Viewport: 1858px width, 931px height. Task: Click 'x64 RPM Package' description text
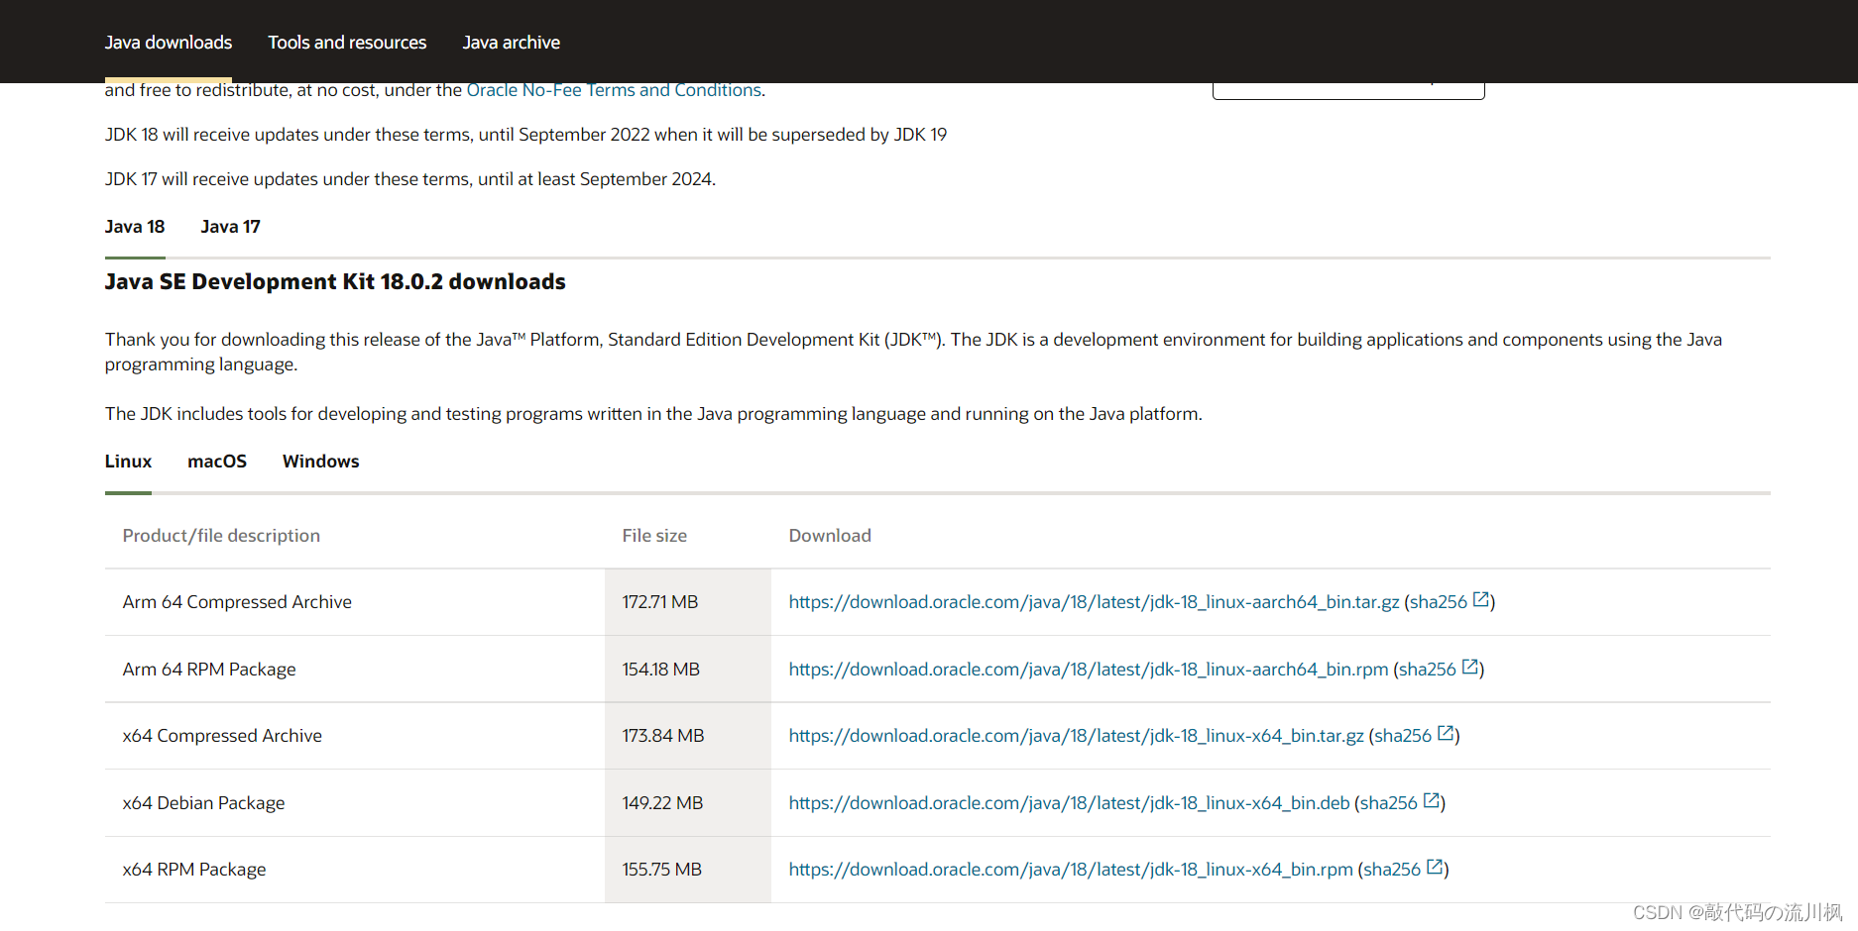pos(194,870)
